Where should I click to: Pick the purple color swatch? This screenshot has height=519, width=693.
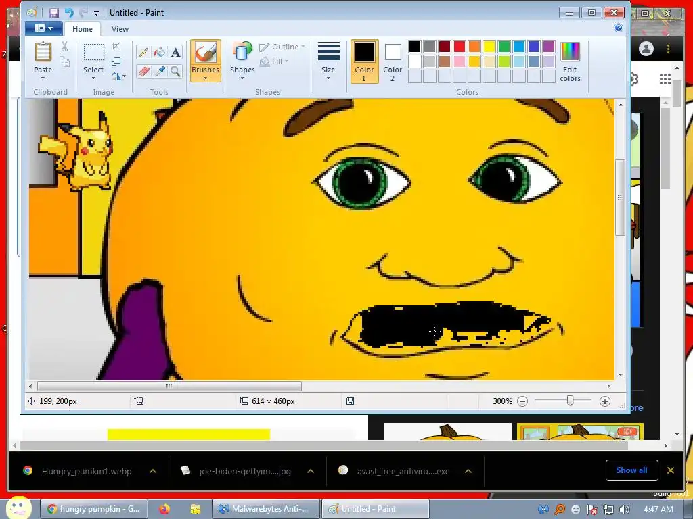tap(549, 47)
